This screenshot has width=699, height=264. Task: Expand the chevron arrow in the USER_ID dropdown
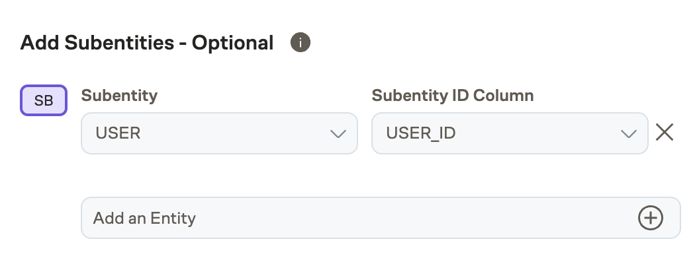(x=628, y=133)
